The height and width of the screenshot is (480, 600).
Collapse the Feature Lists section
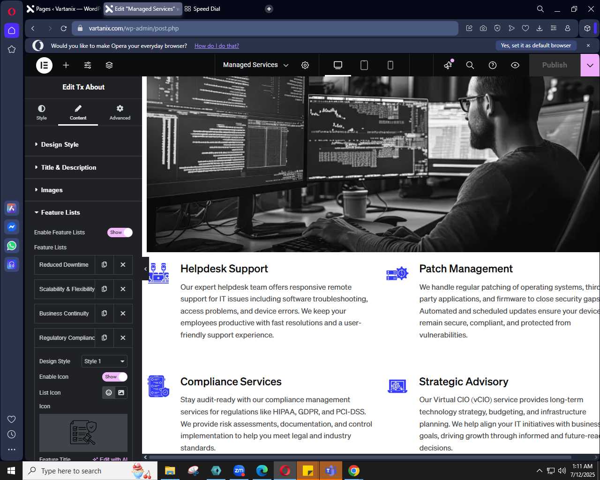click(x=83, y=212)
